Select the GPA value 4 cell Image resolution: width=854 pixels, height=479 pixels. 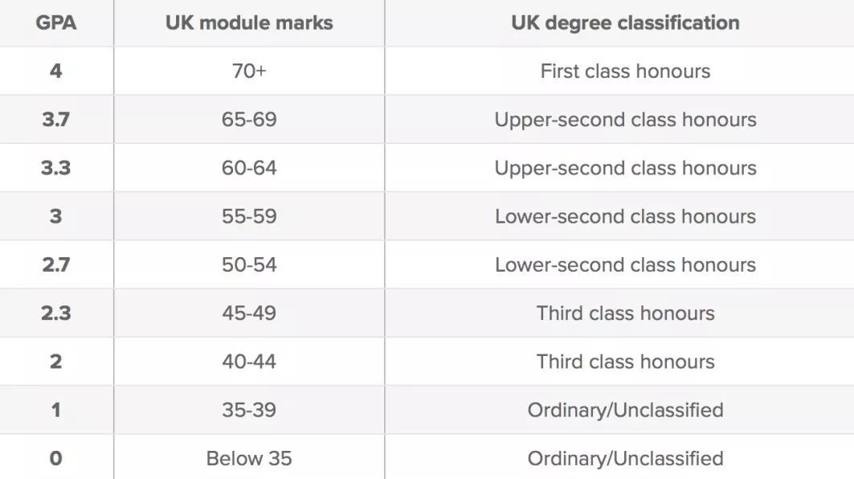[56, 71]
